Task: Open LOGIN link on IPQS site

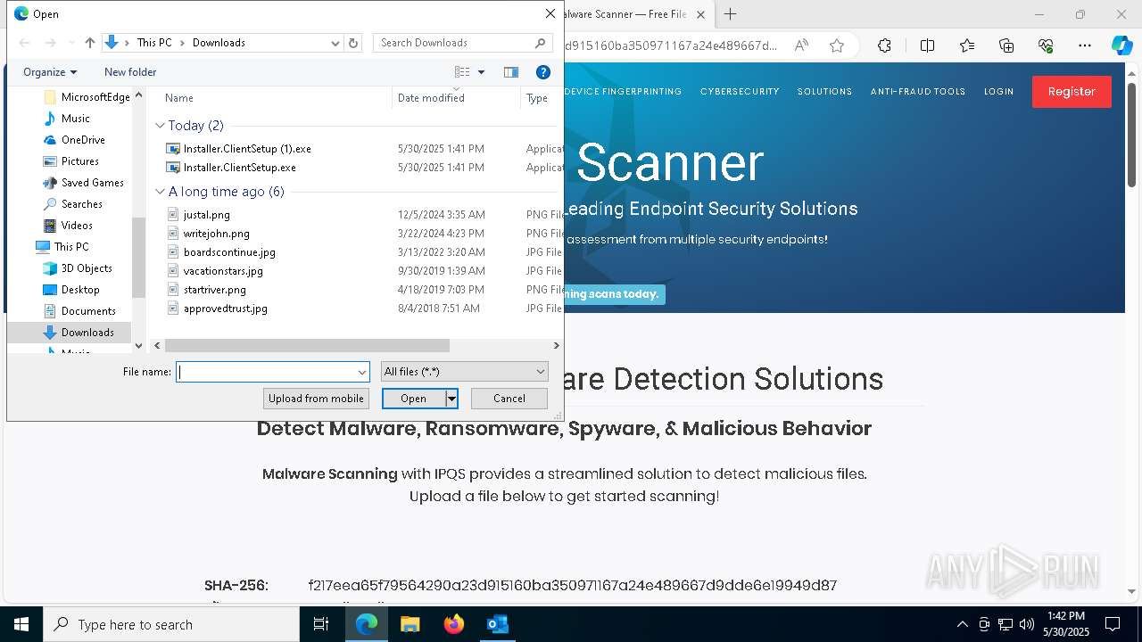Action: tap(998, 92)
